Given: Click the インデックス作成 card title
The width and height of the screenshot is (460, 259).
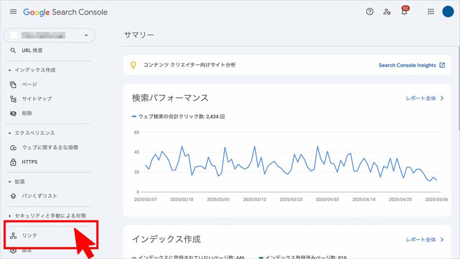Looking at the screenshot, I should (166, 239).
